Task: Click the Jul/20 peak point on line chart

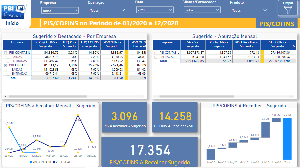Action: click(x=78, y=116)
